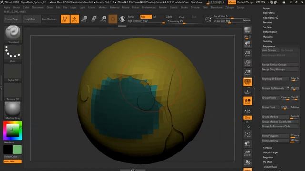Viewport: 305px width, 171px height.
Task: Expand the Layers section
Action: click(266, 8)
